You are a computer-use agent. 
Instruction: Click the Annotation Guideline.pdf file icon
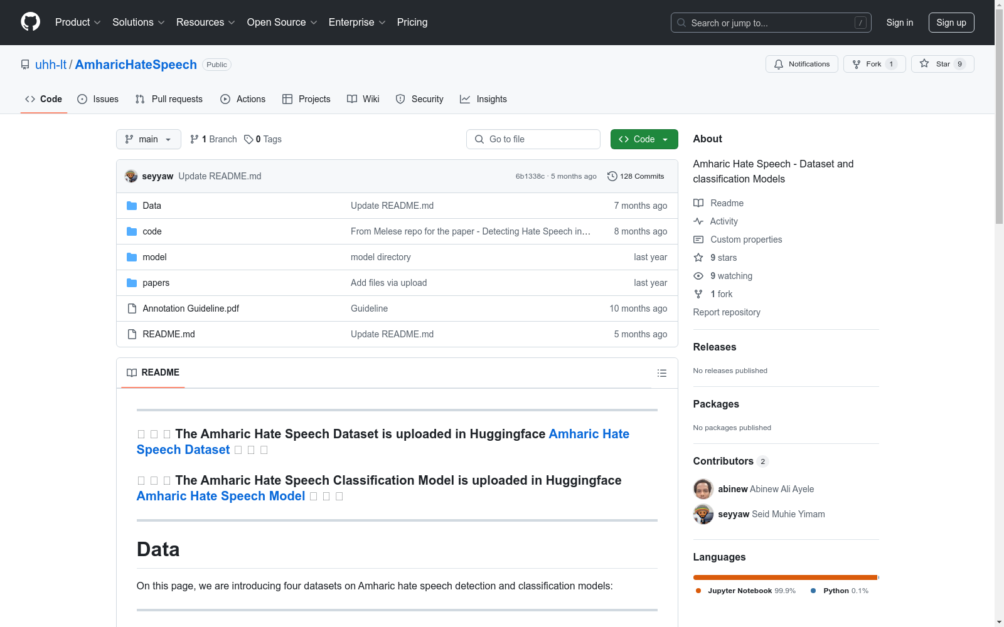[x=132, y=308]
